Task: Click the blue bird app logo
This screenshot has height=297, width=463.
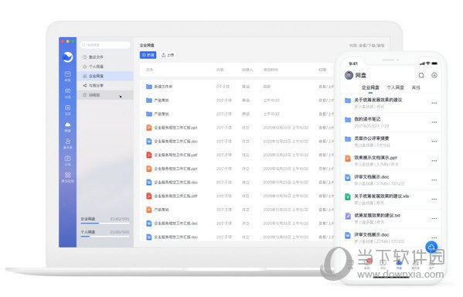Action: (x=67, y=57)
